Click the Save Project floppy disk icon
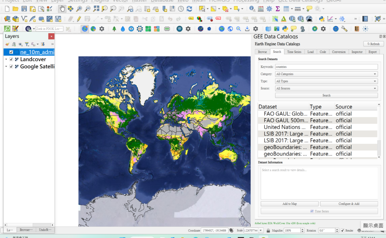The height and width of the screenshot is (238, 386). [24, 8]
